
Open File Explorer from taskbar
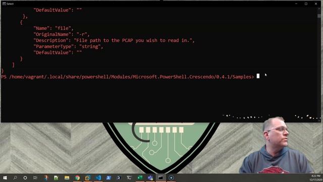point(67,177)
